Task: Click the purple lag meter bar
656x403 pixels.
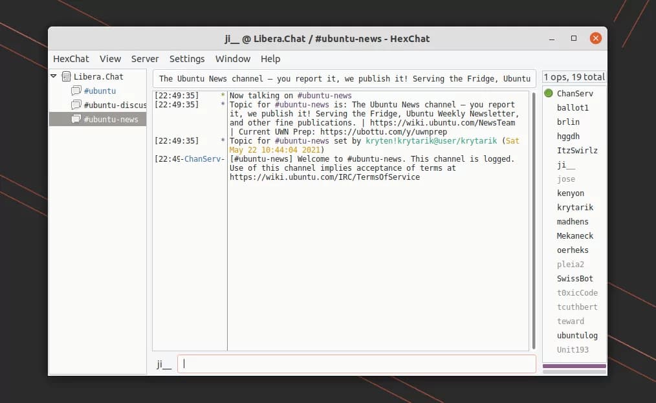Action: [x=574, y=366]
